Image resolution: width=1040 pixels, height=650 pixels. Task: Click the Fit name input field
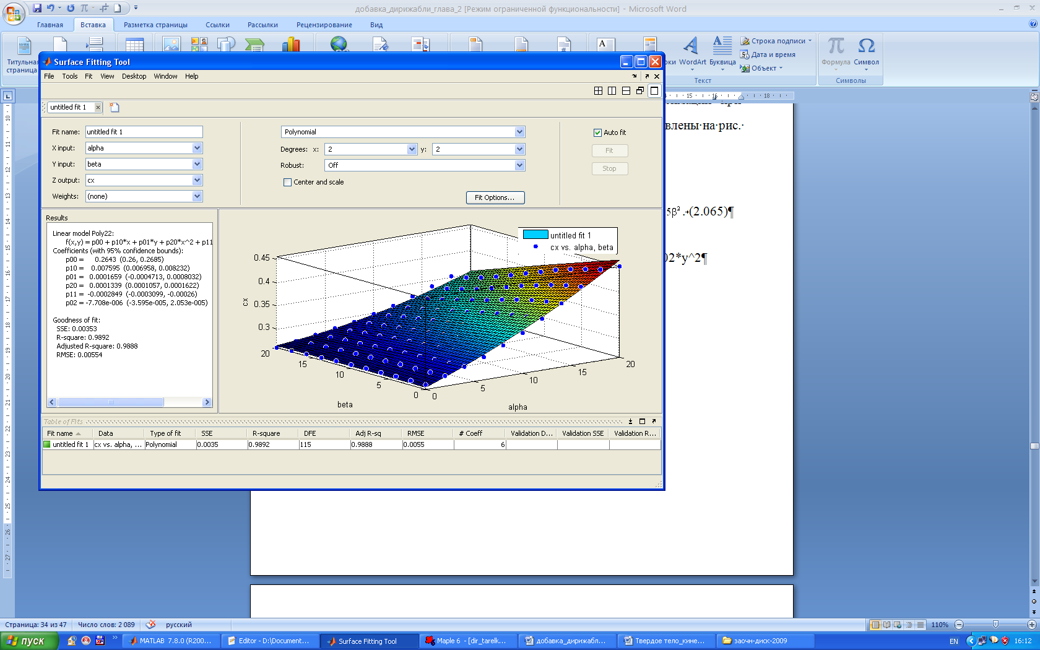[144, 132]
